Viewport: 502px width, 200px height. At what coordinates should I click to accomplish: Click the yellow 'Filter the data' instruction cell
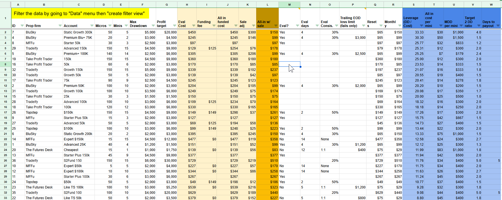tap(80, 14)
